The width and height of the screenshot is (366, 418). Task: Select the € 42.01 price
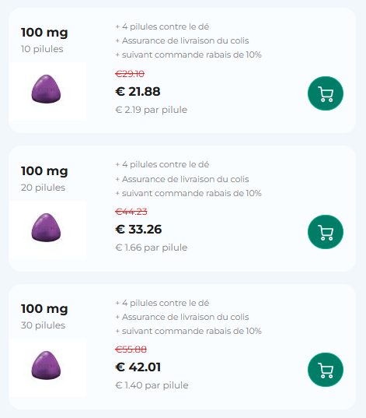[138, 367]
